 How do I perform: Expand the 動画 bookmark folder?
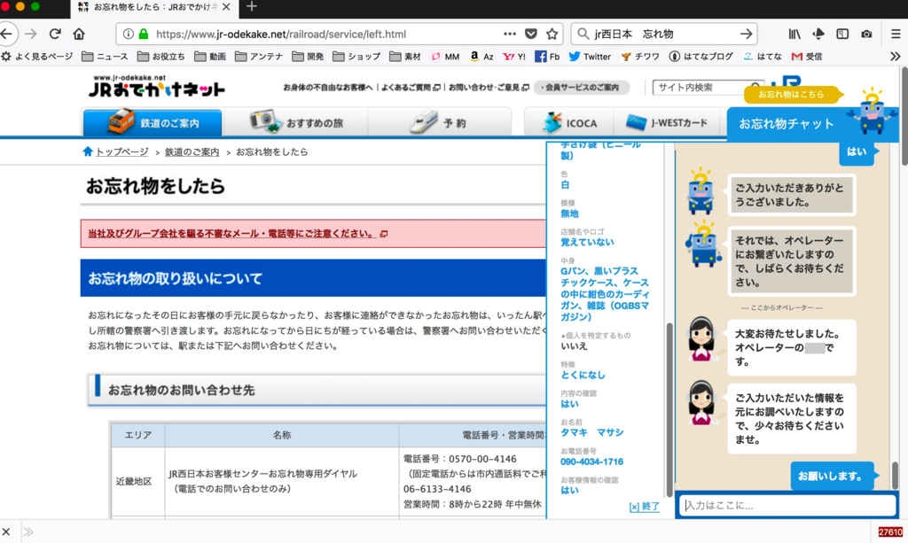(x=209, y=56)
